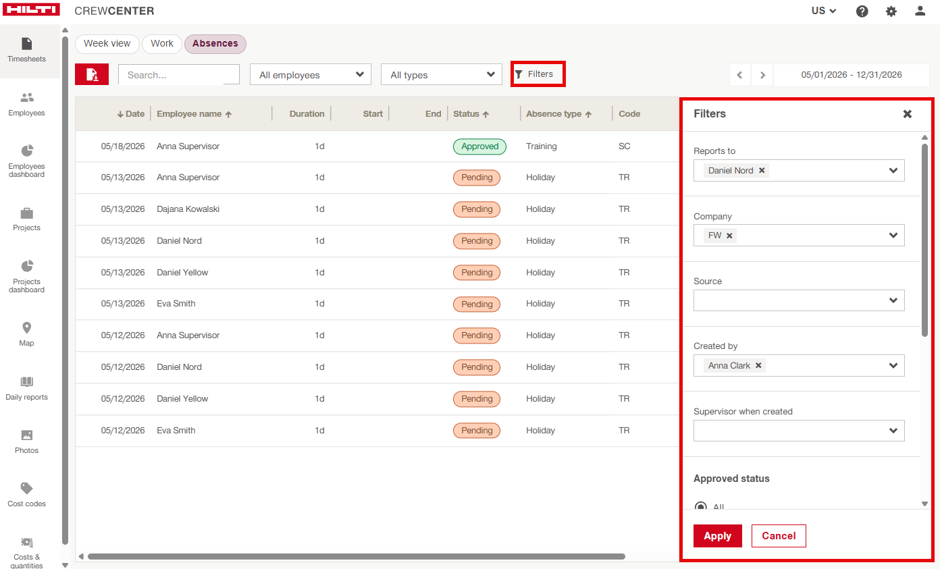Open Costs & quantities sidebar item

click(27, 552)
